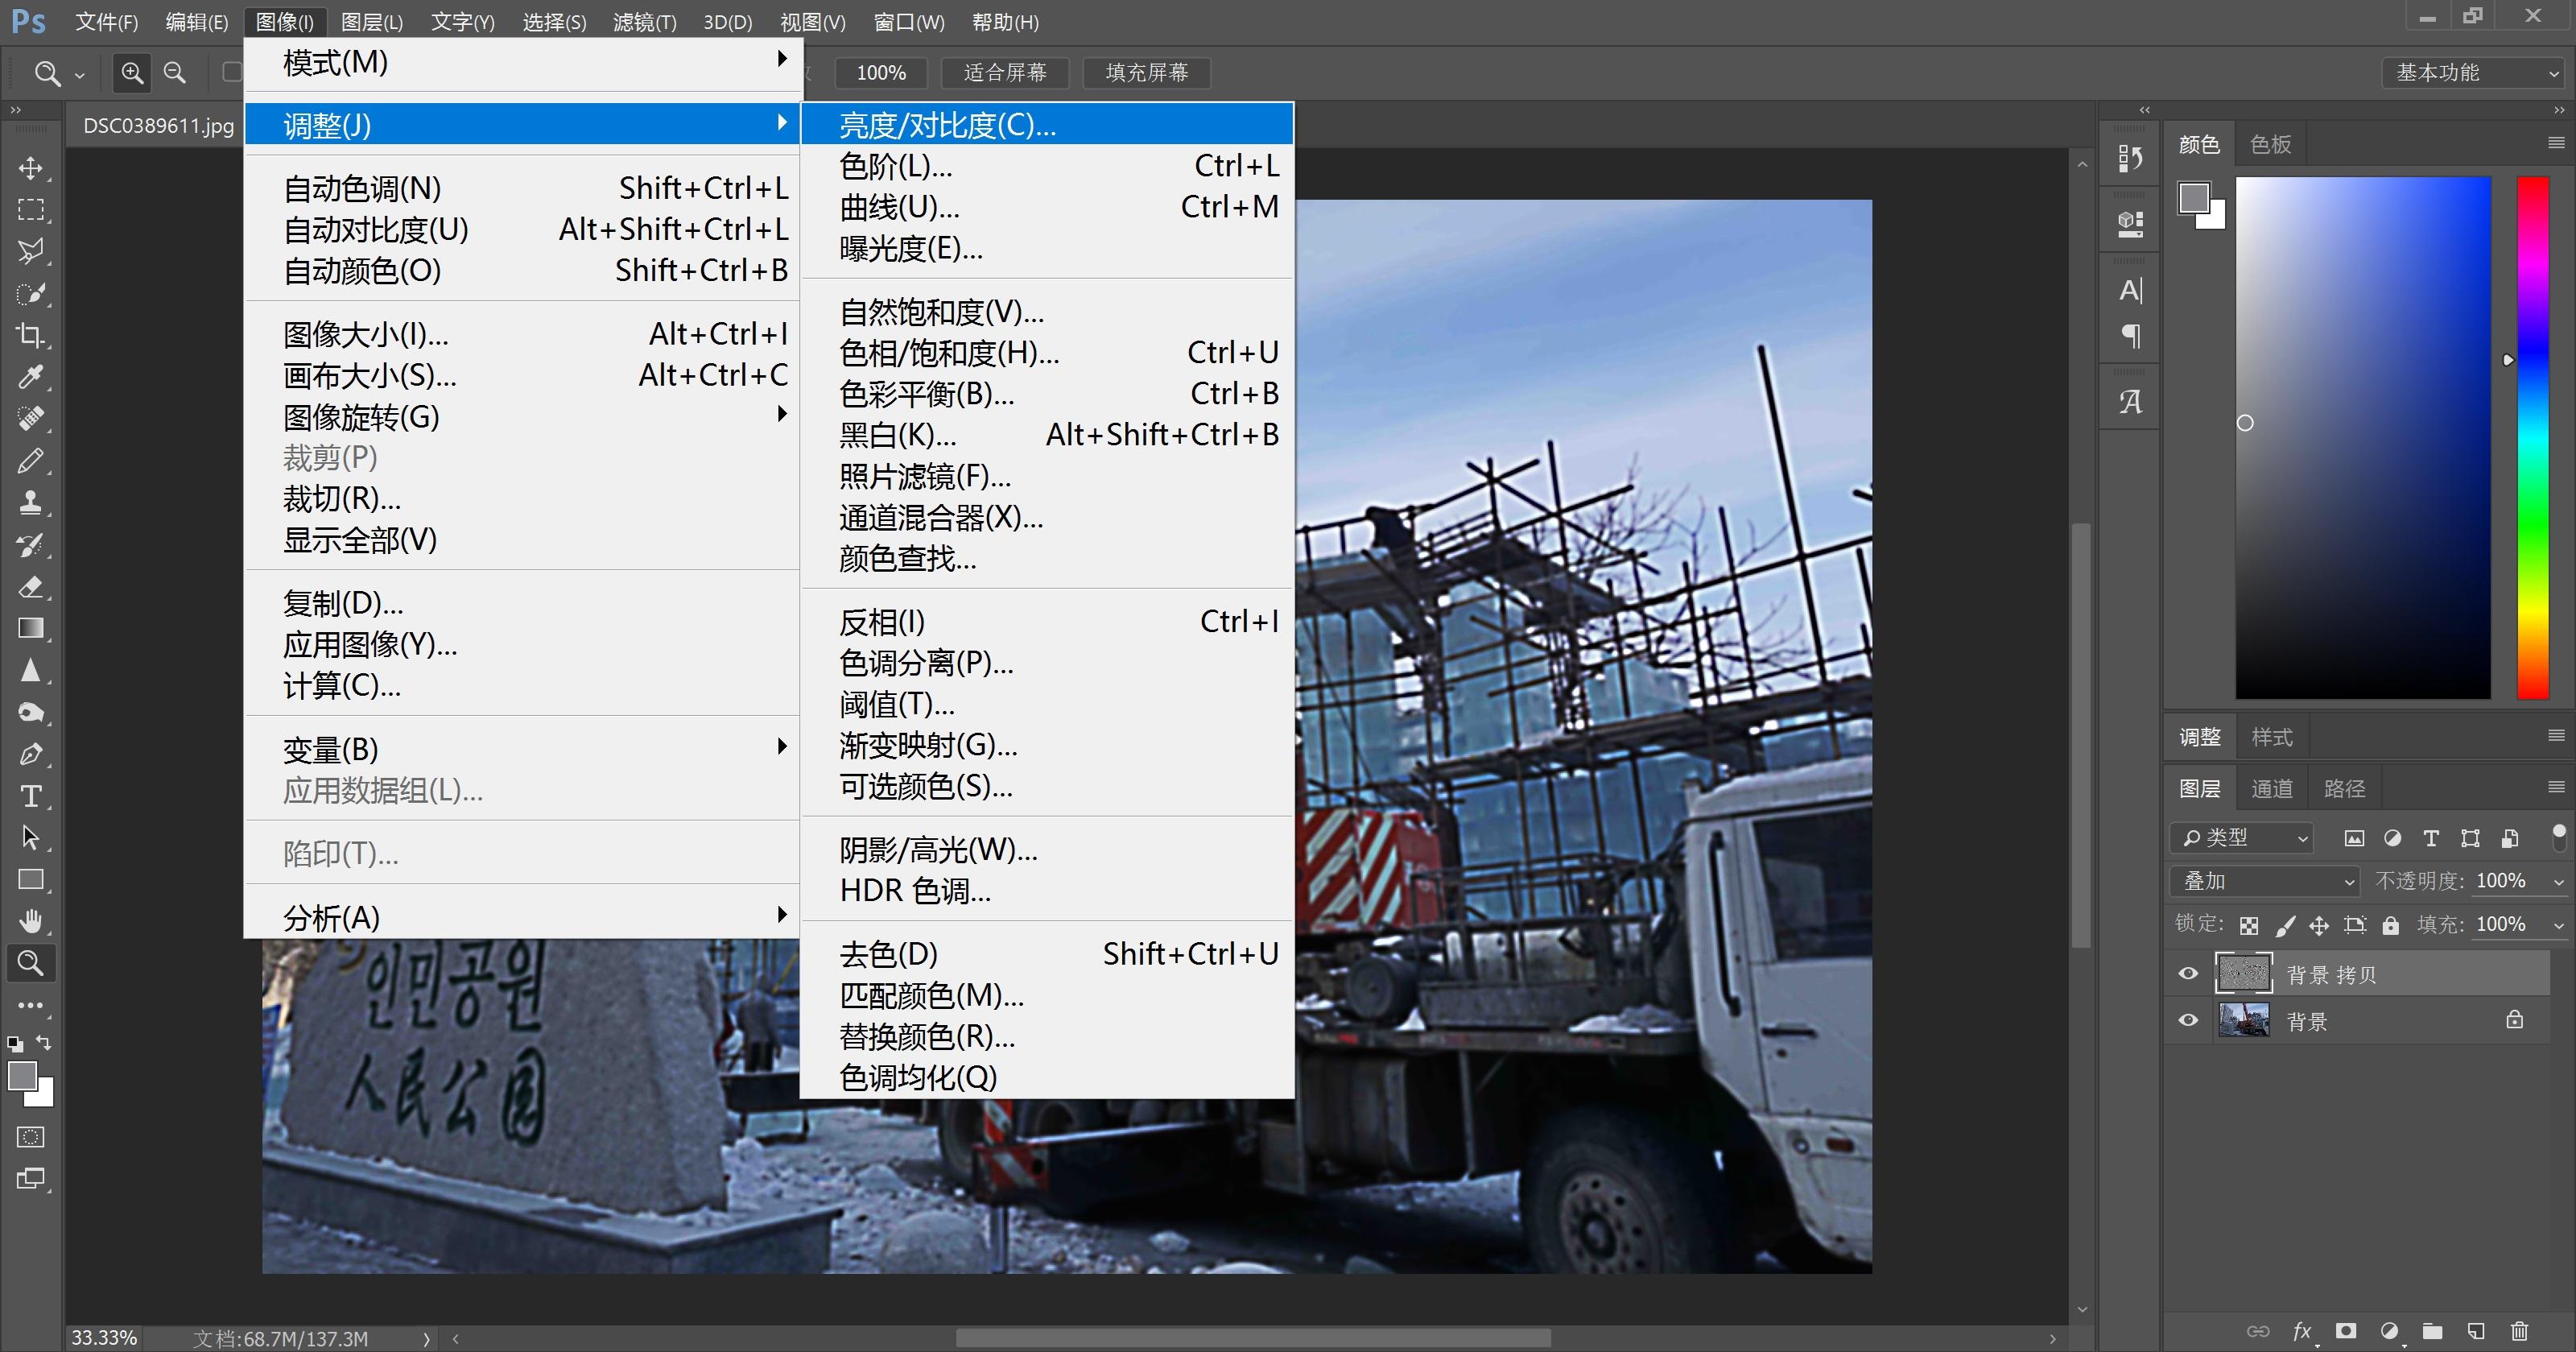2576x1352 pixels.
Task: Add layer style via fx icon
Action: click(2302, 1331)
